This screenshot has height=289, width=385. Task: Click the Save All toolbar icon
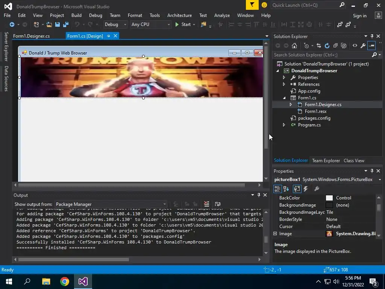[65, 24]
